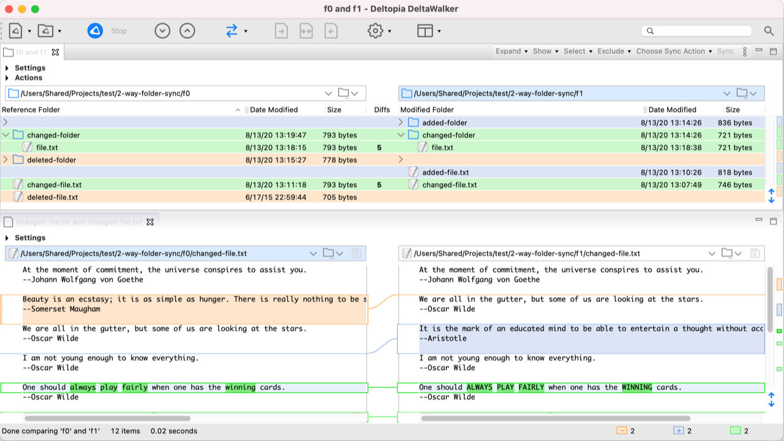Collapse changed-folder in the Reference Folder tree
The height and width of the screenshot is (441, 784).
(x=6, y=135)
